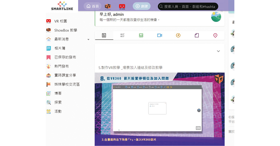Click the magnifier icon in search bar
The width and height of the screenshot is (280, 146).
pos(161,6)
